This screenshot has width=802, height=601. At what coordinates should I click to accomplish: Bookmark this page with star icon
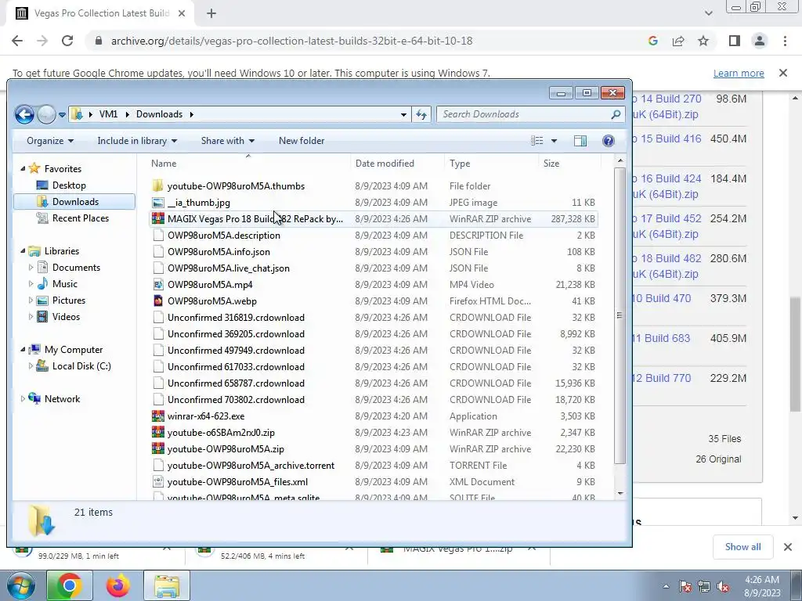[x=703, y=41]
